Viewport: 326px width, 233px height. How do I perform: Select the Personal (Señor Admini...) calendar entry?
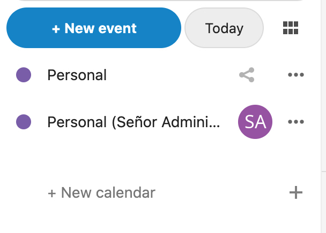pos(133,122)
